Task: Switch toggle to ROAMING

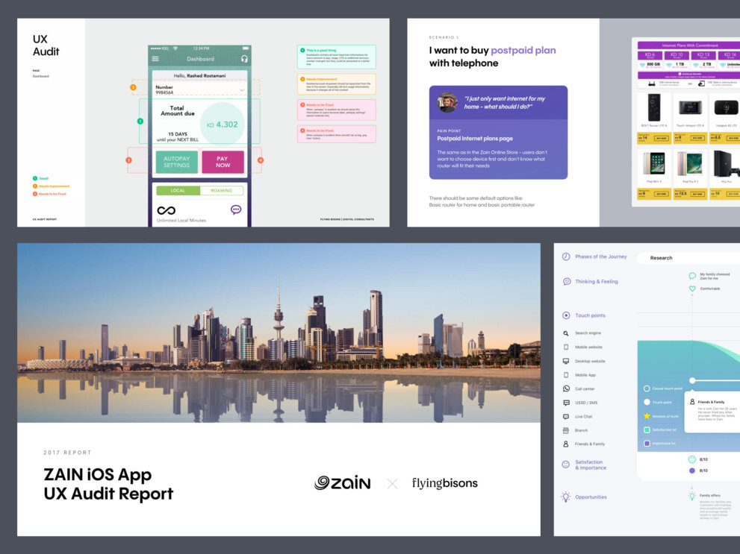Action: [221, 190]
